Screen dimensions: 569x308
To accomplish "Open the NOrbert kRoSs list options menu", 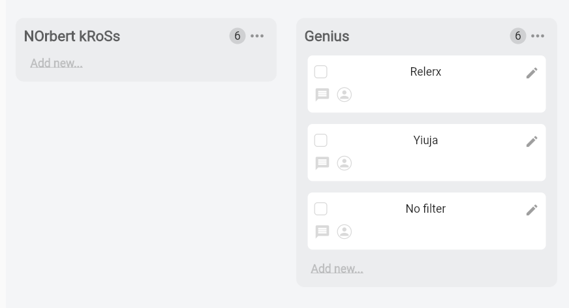I will coord(258,36).
